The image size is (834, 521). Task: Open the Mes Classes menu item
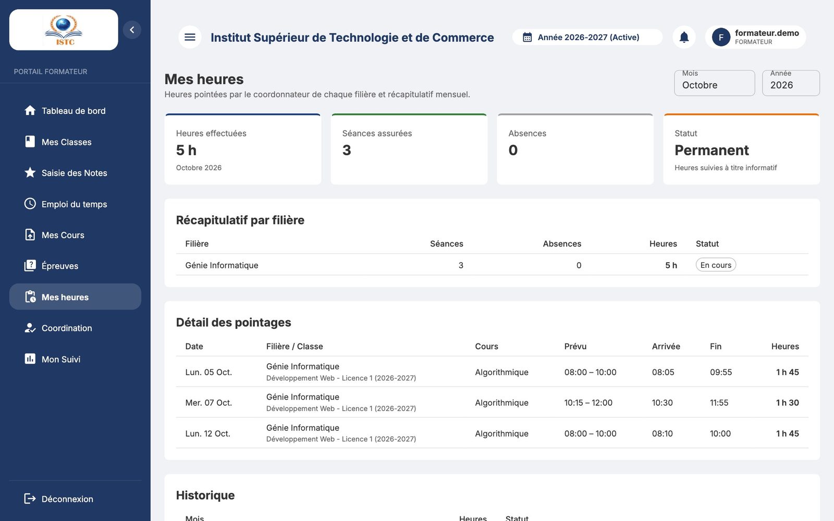tap(75, 142)
